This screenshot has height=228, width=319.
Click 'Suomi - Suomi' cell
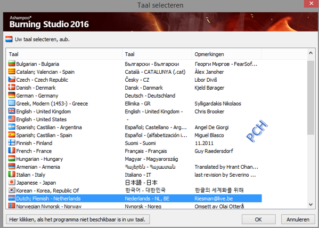click(x=141, y=143)
